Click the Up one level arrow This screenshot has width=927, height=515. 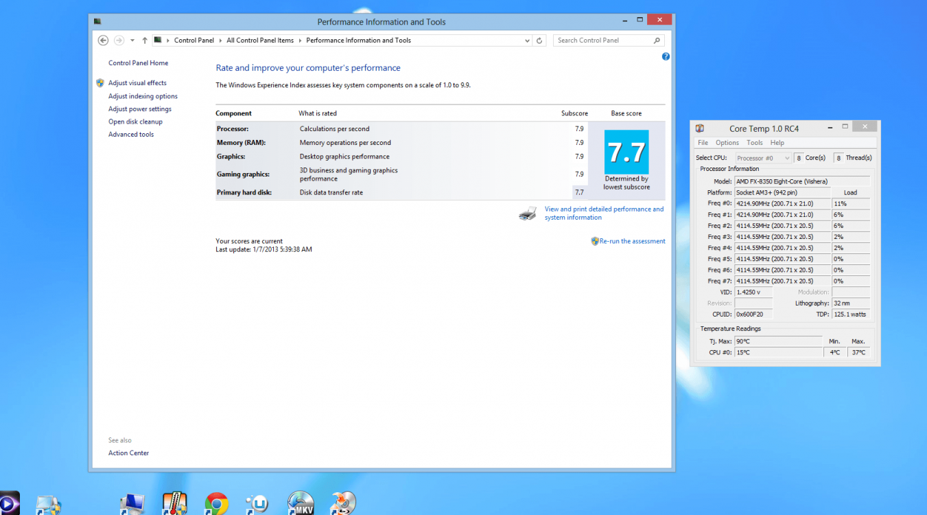pos(145,41)
